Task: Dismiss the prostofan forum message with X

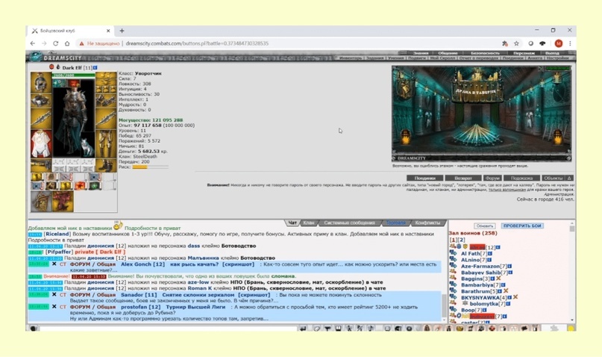Action: coord(54,307)
